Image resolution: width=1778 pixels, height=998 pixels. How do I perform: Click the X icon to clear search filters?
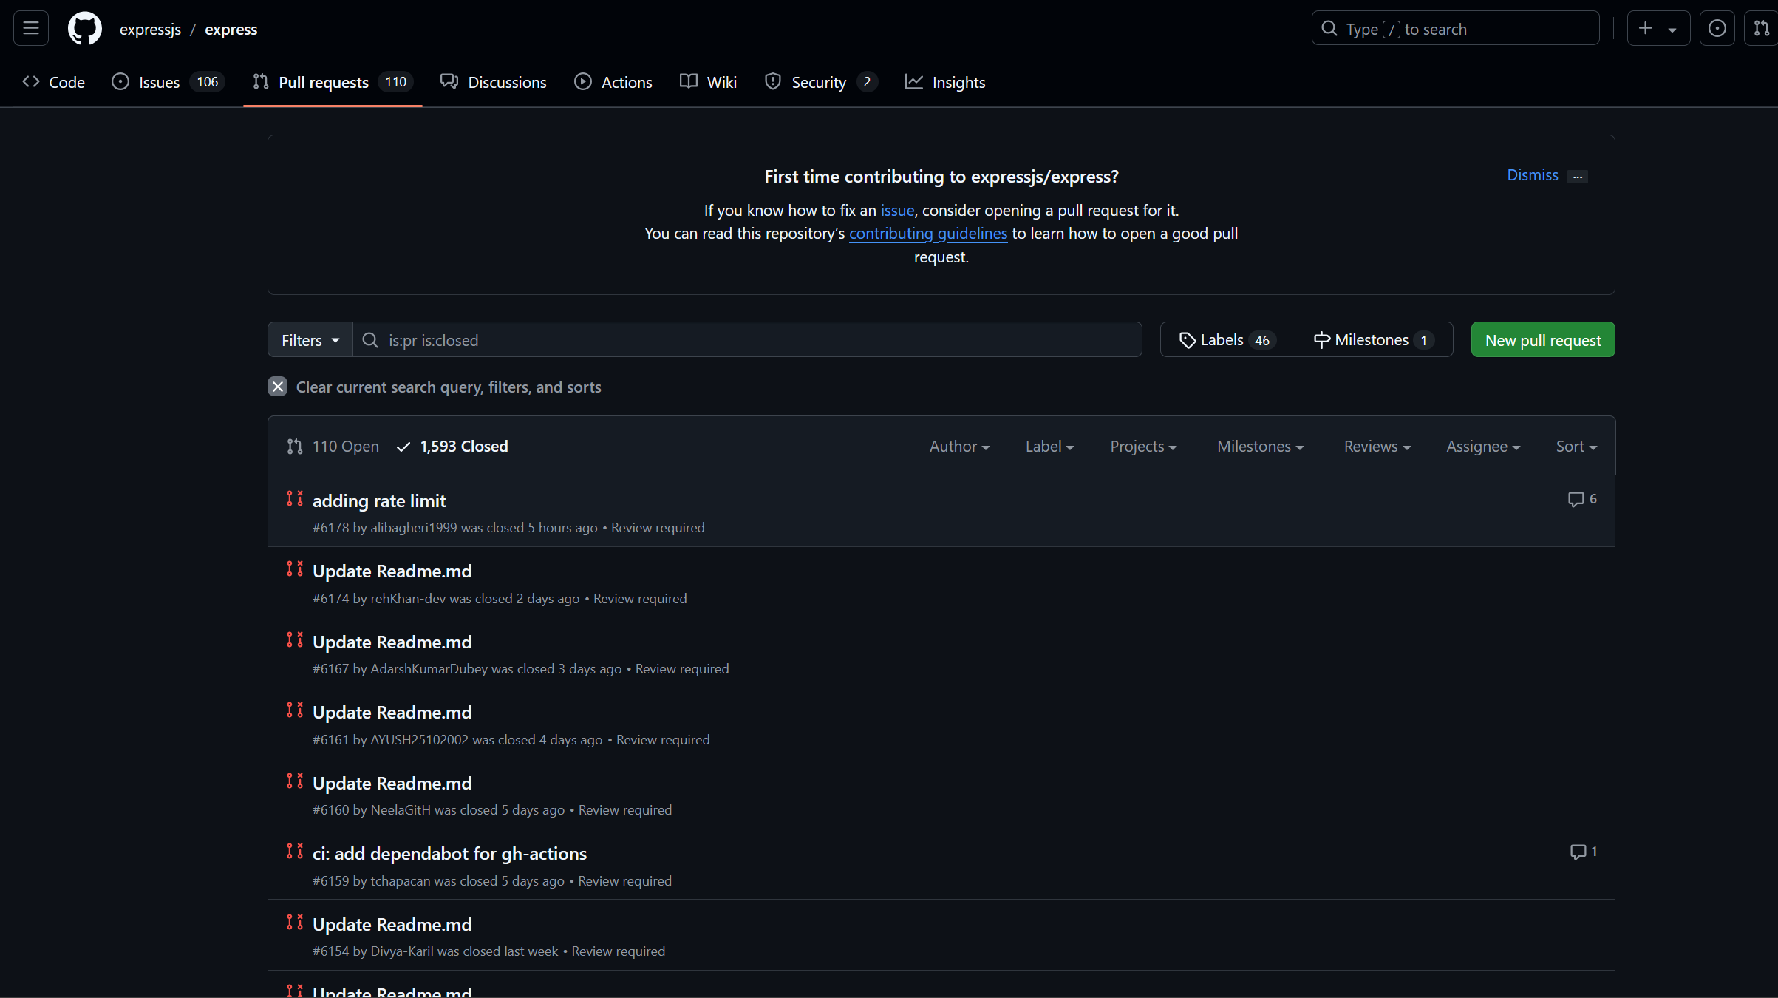point(277,387)
